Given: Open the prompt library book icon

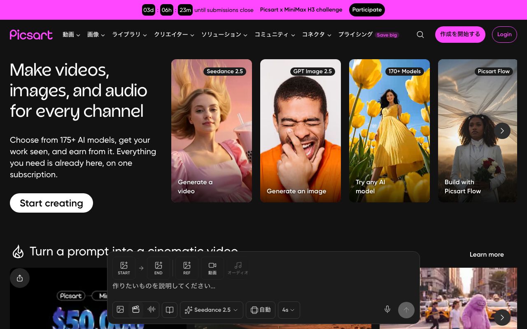Looking at the screenshot, I should click(x=170, y=310).
